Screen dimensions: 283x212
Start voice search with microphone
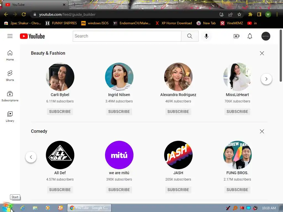point(206,36)
